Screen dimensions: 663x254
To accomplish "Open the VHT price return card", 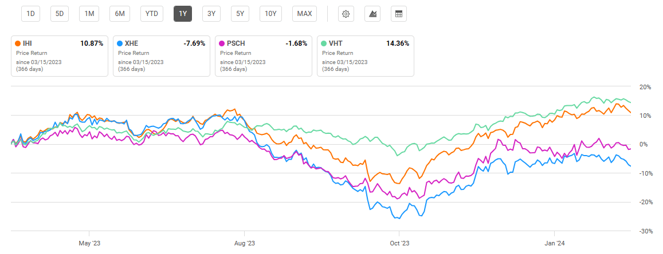I will [x=365, y=56].
